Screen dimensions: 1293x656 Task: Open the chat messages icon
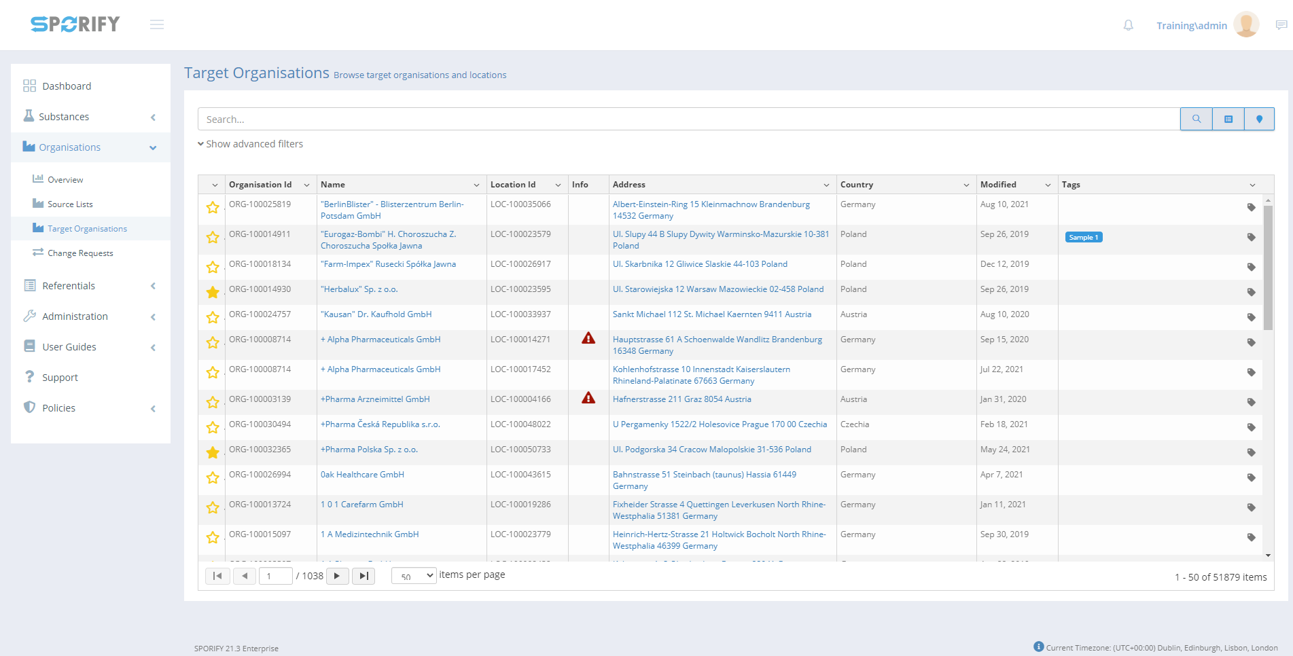(1281, 25)
